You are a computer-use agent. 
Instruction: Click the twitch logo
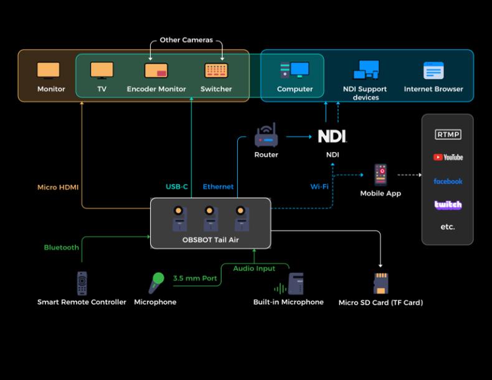point(448,205)
